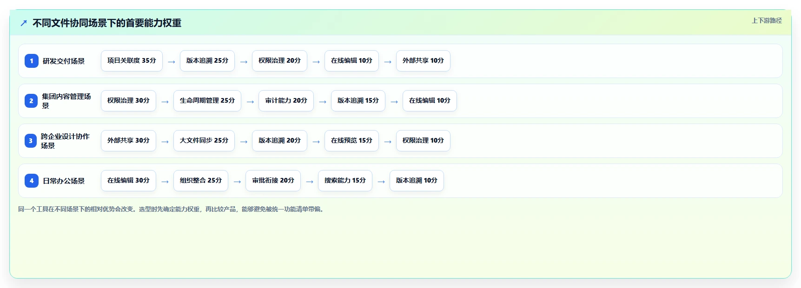
Task: Click the number 2 badge for 集团内容管理场景
Action: [x=31, y=101]
